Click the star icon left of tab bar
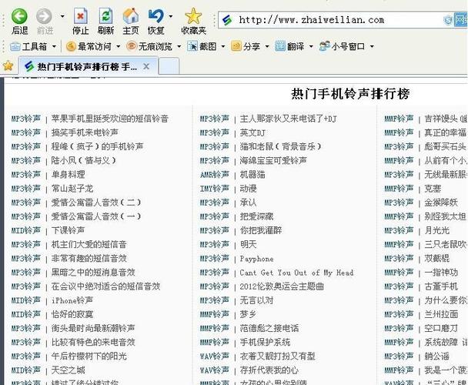This screenshot has height=385, width=468. tap(8, 66)
